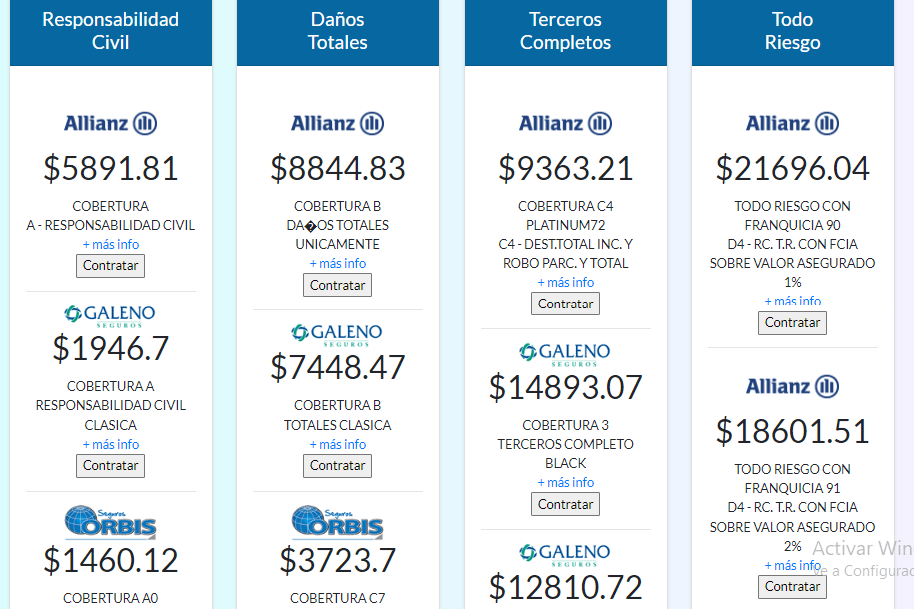The width and height of the screenshot is (914, 609).
Task: Click Contratar for the $5891.81 Allianz plan
Action: click(110, 265)
